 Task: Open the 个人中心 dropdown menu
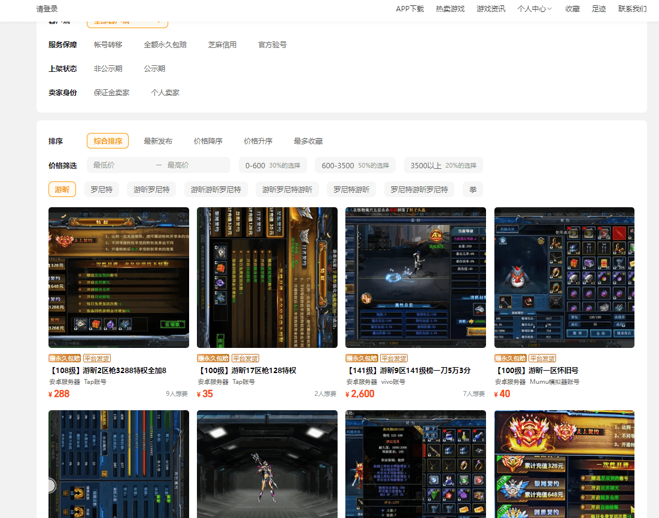click(x=534, y=9)
